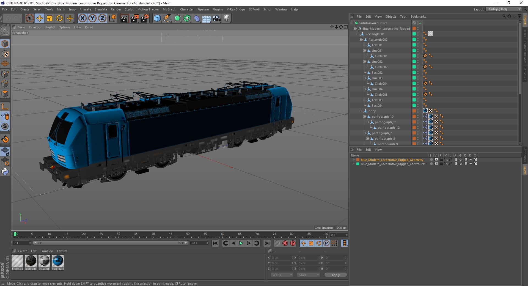Screen dimensions: 528x286
Task: Toggle visibility of Controllers layer
Action: click(436, 164)
